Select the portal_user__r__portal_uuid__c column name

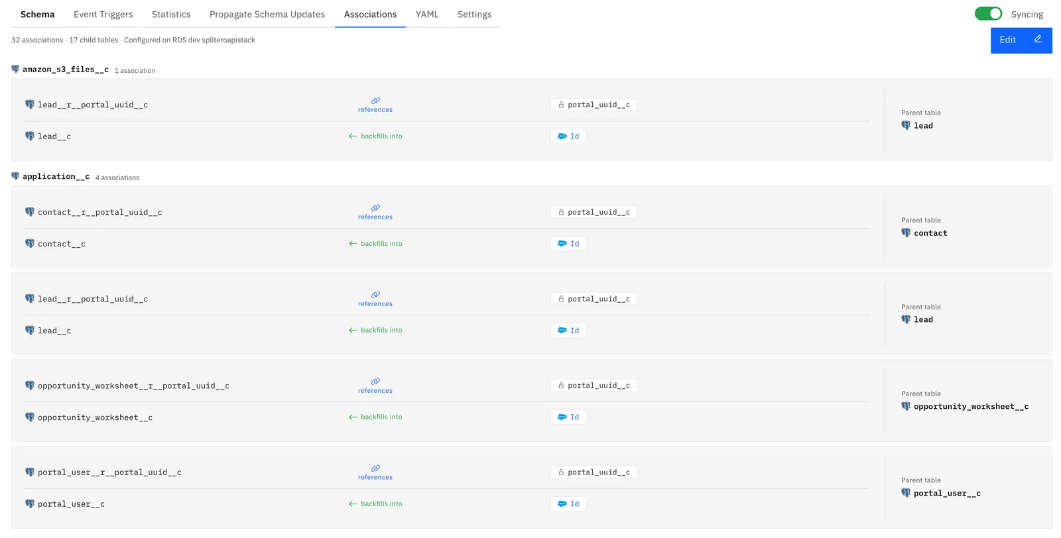(x=109, y=473)
